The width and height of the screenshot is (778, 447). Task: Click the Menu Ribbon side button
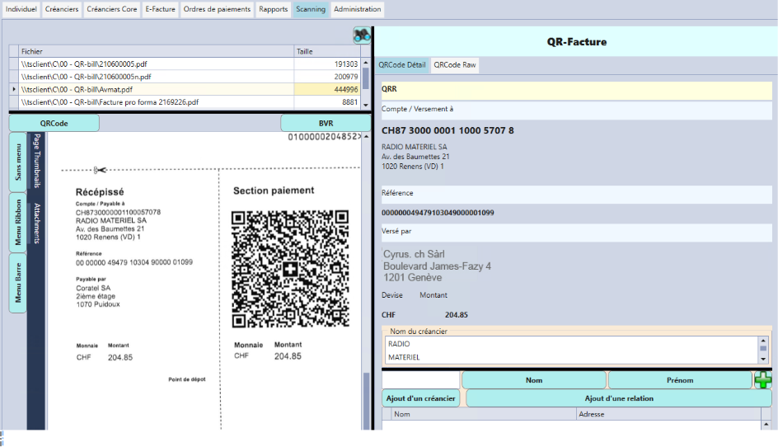[18, 222]
